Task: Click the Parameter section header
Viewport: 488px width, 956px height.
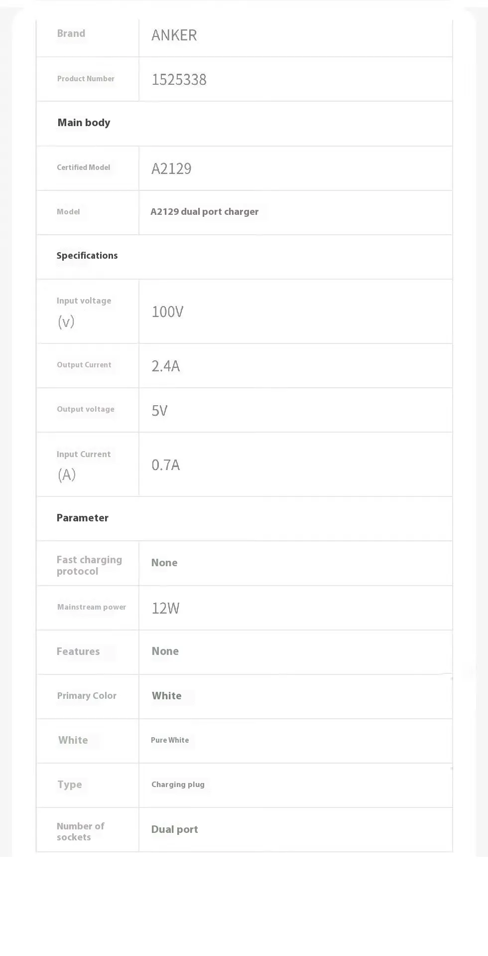Action: [x=82, y=518]
